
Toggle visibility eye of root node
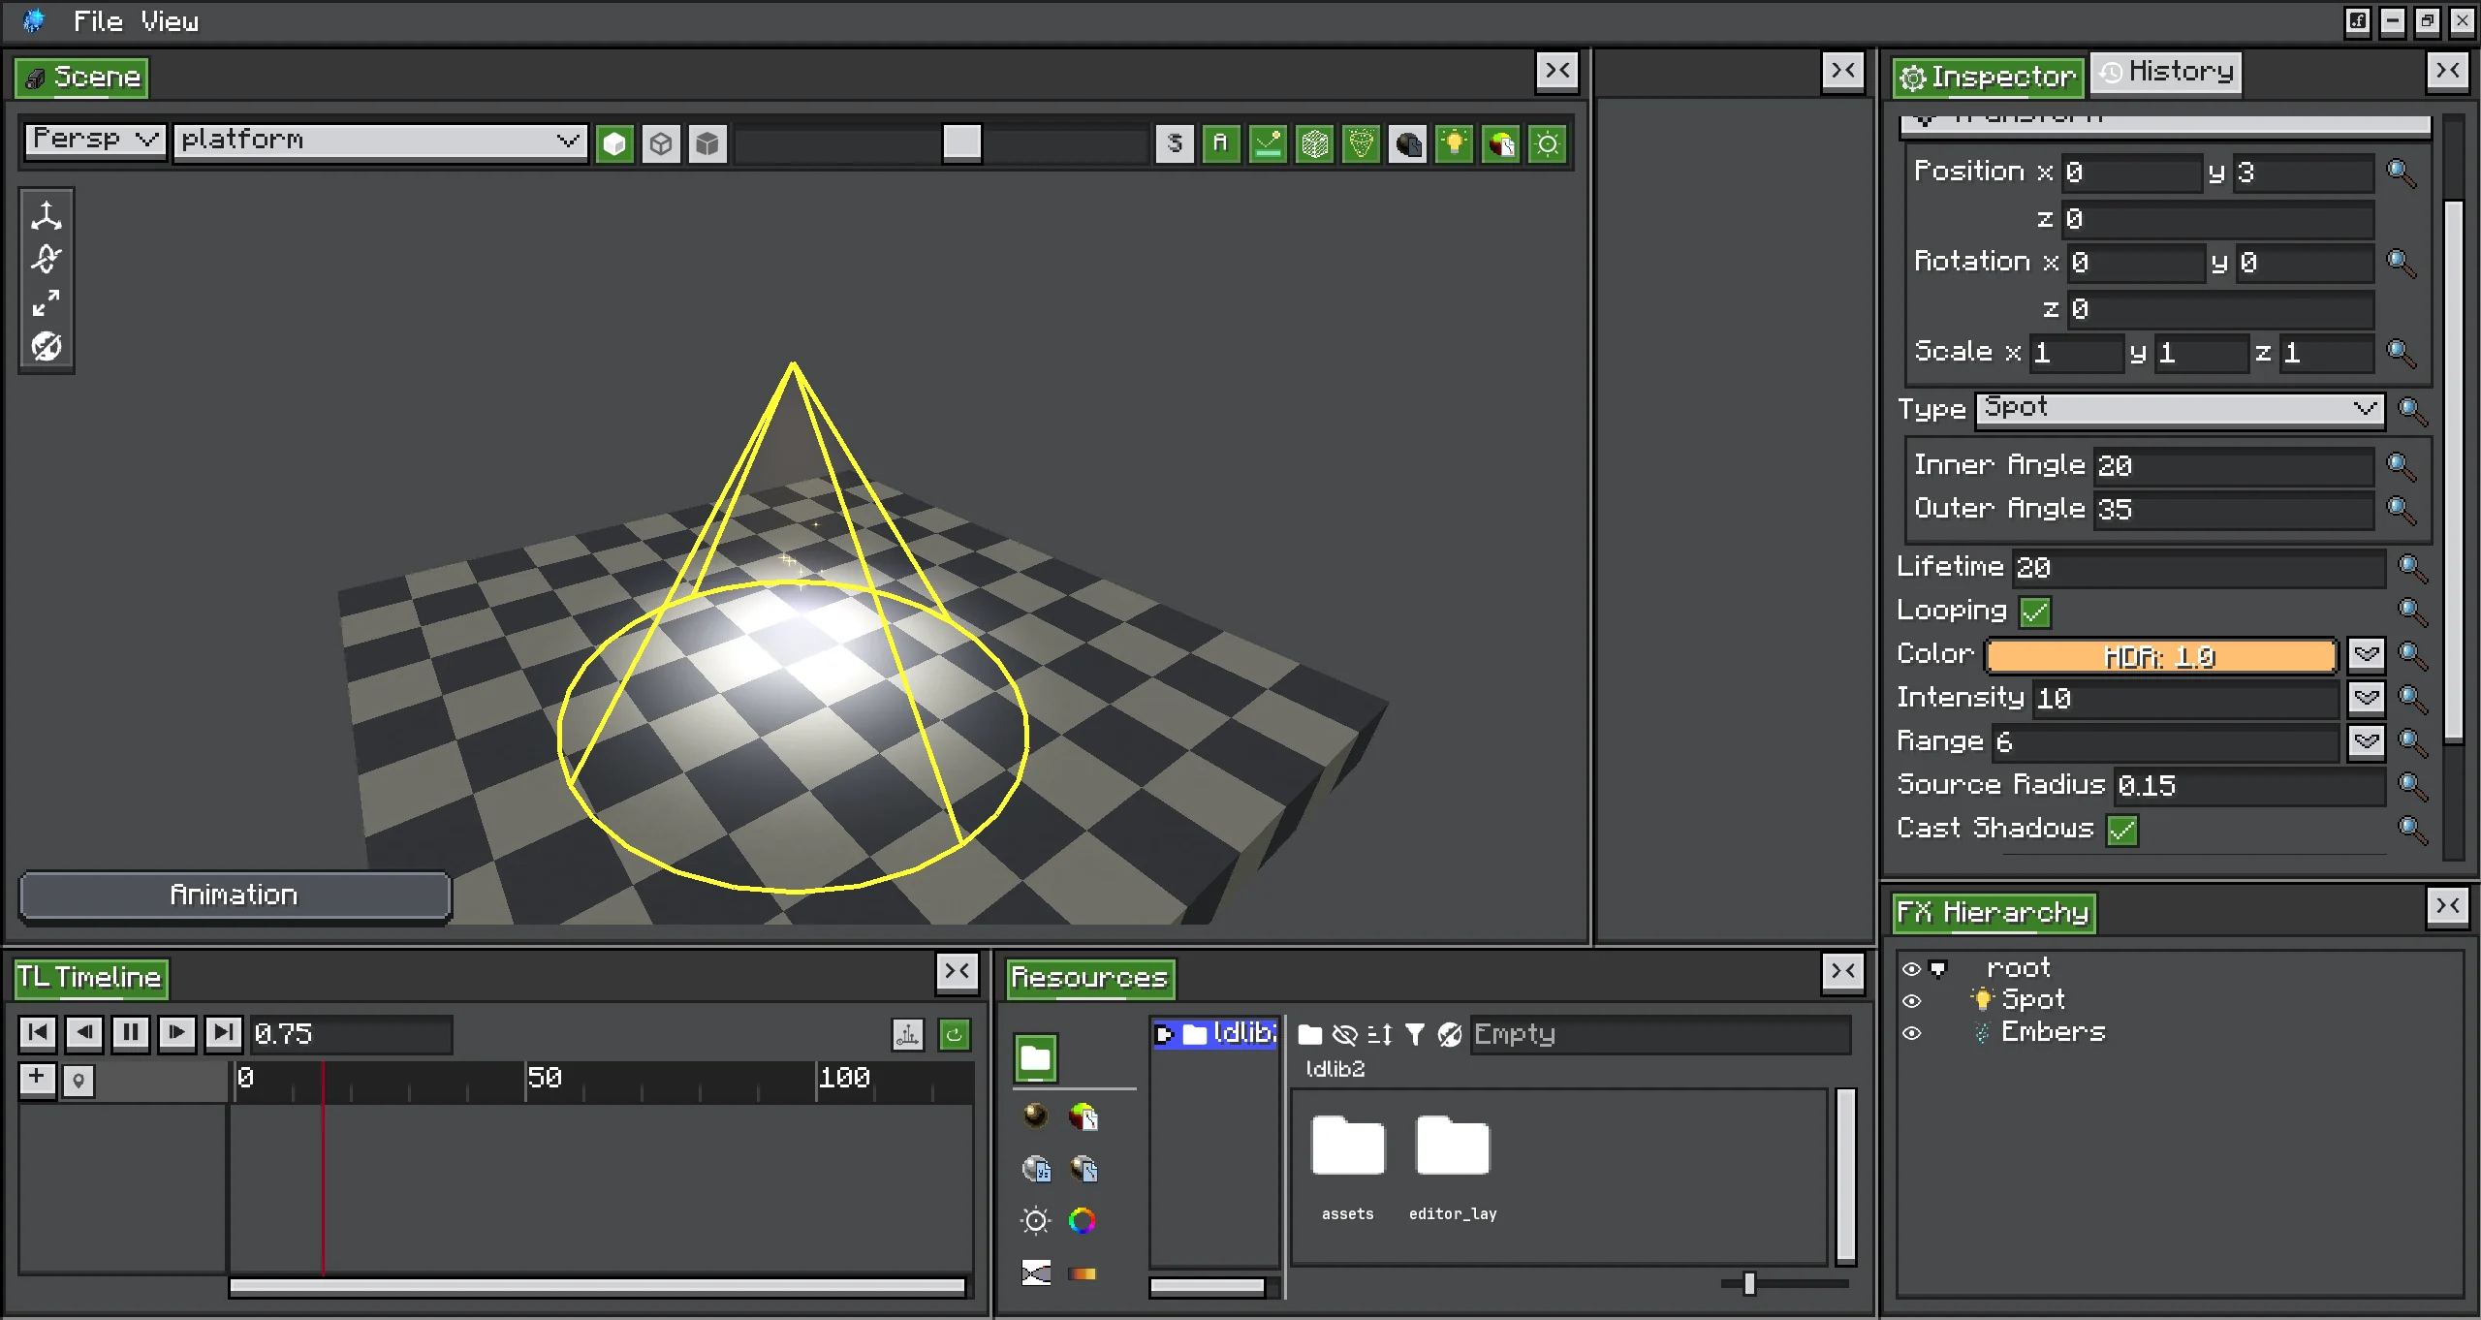coord(1911,968)
